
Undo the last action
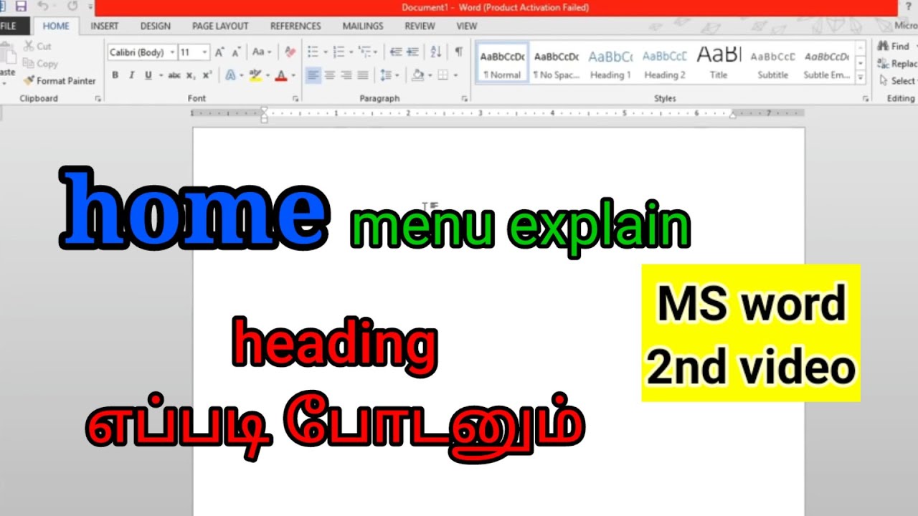tap(42, 6)
